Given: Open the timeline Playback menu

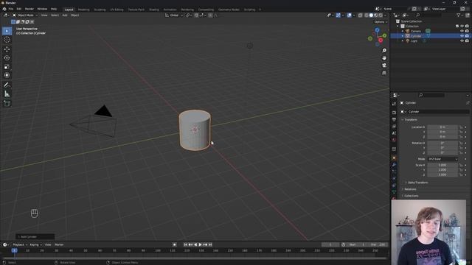Looking at the screenshot, I should click(x=20, y=244).
